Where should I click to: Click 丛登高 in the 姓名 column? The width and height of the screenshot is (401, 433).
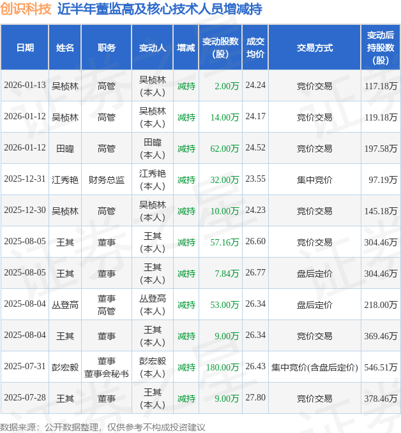[65, 305]
